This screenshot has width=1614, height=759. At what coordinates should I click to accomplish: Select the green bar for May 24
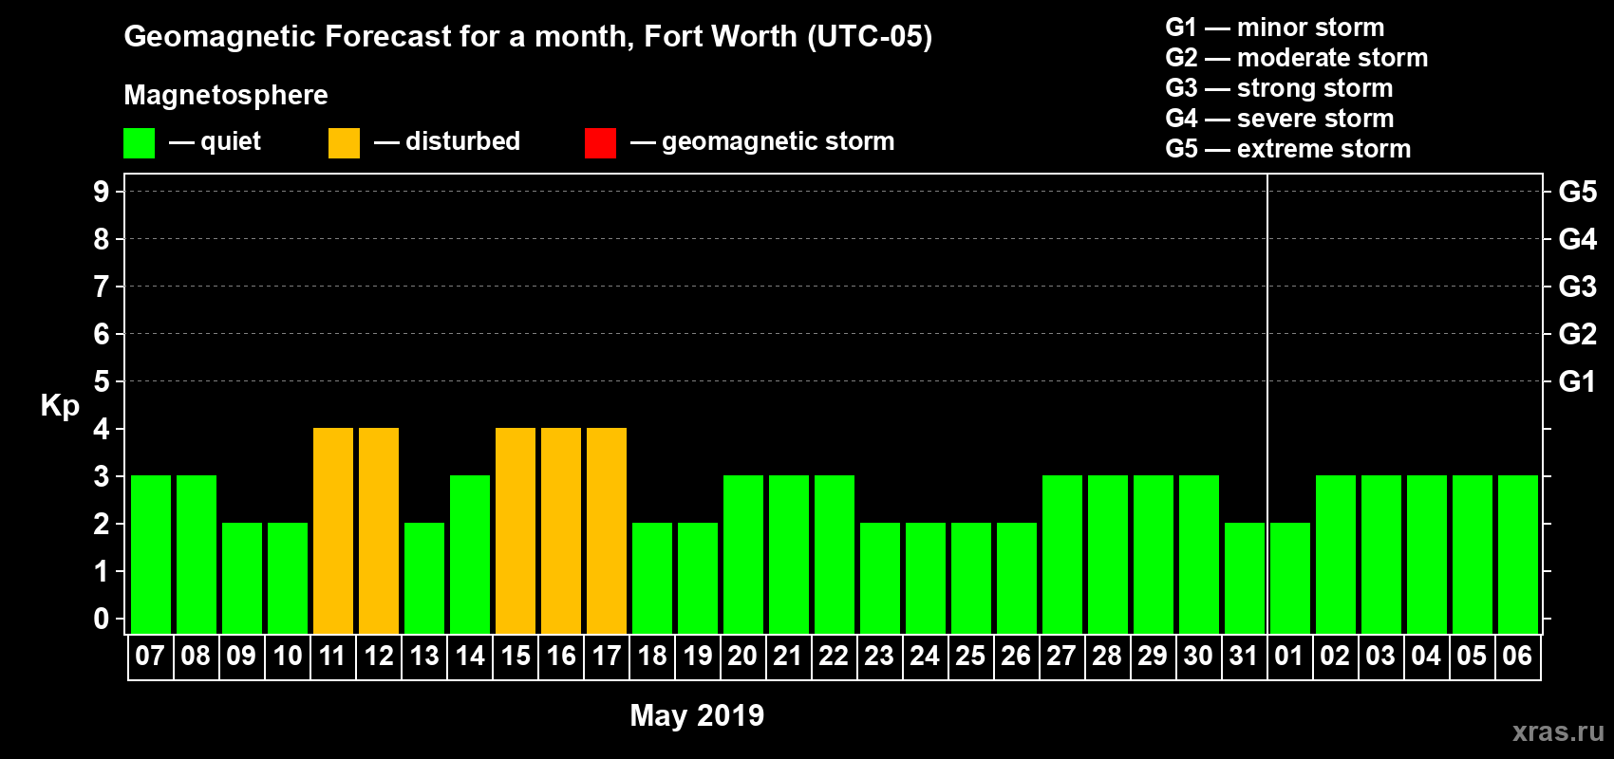[x=926, y=579]
